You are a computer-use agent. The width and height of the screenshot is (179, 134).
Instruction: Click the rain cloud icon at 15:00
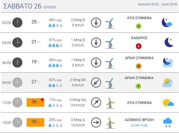168,122
